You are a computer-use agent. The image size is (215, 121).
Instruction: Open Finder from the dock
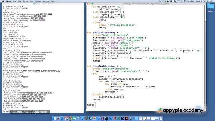(54, 118)
